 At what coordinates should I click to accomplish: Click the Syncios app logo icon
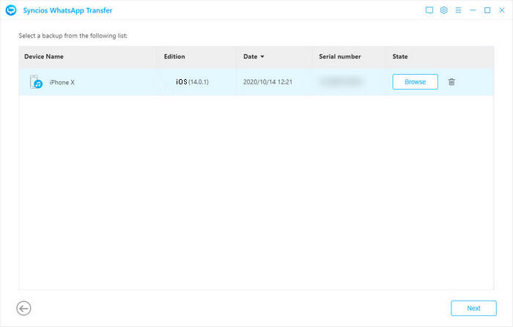click(x=10, y=11)
